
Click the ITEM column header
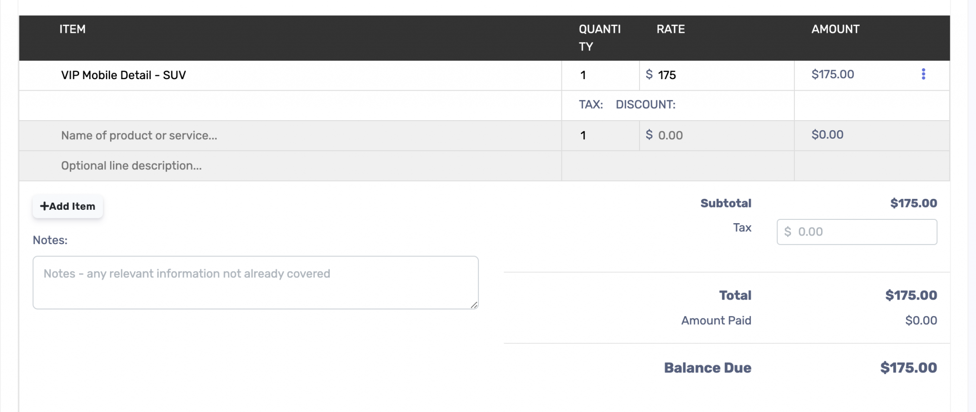pos(72,29)
